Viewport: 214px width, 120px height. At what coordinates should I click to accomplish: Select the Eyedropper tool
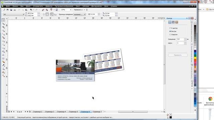[3, 65]
